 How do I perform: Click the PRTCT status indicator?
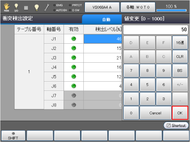[75, 5]
